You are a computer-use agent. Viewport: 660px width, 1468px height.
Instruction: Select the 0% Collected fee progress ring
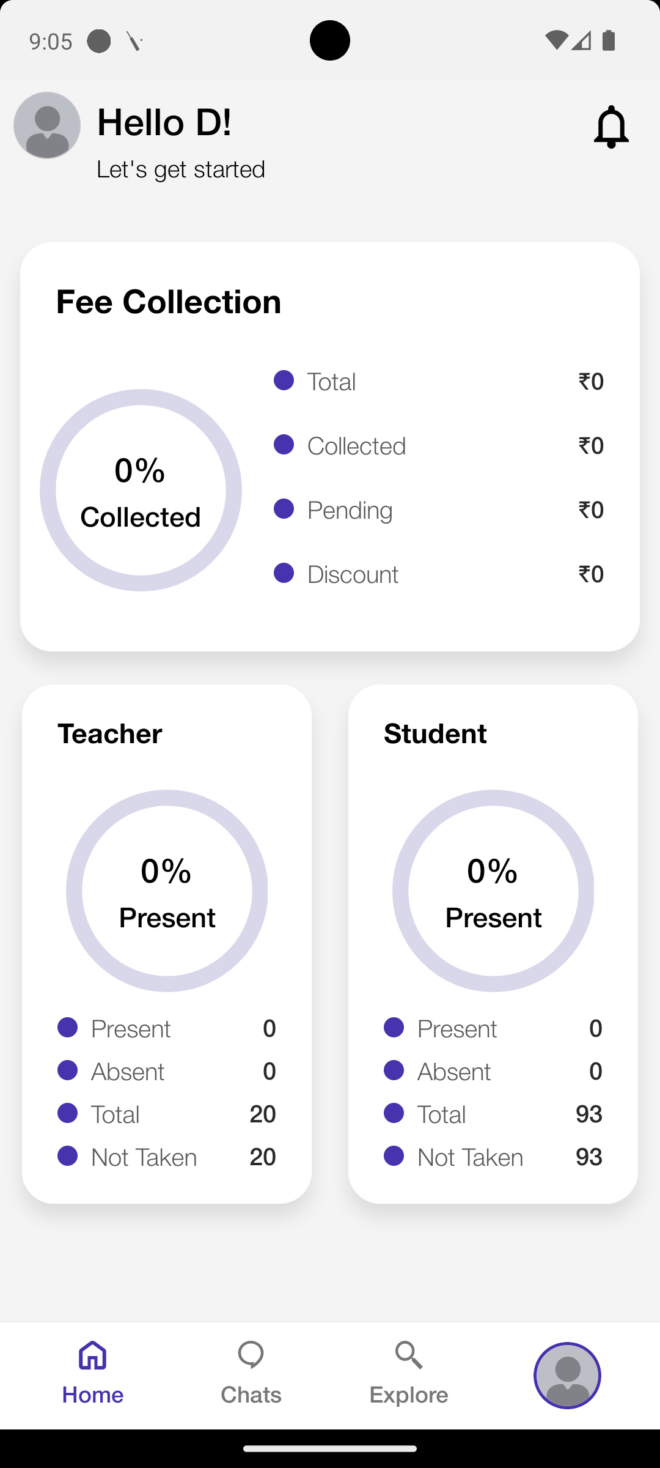141,490
